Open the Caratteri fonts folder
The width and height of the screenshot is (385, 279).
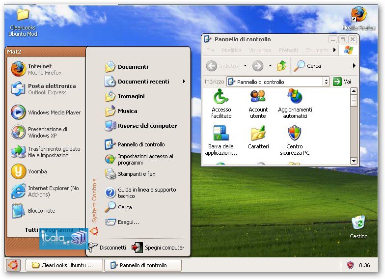coord(258,138)
